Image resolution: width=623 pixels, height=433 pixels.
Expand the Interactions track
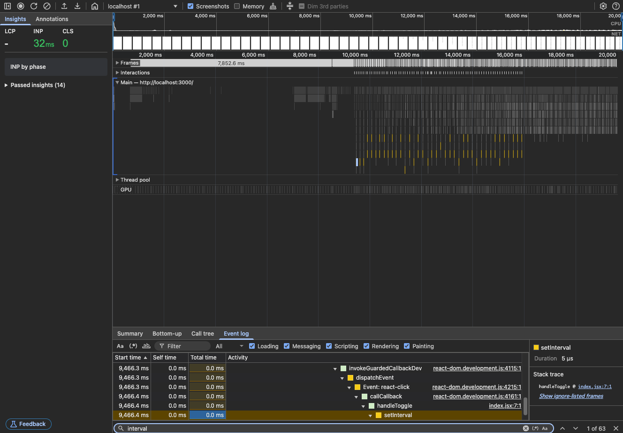tap(117, 73)
